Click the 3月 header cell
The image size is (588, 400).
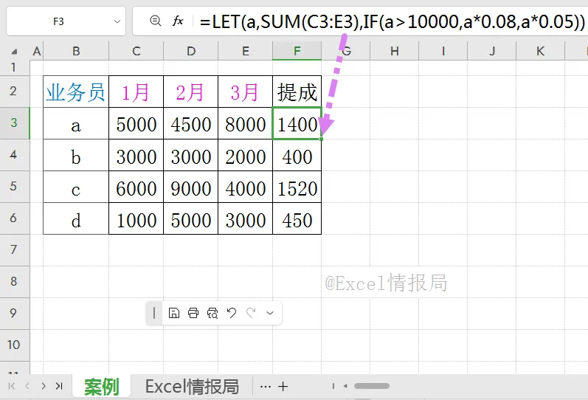(245, 92)
